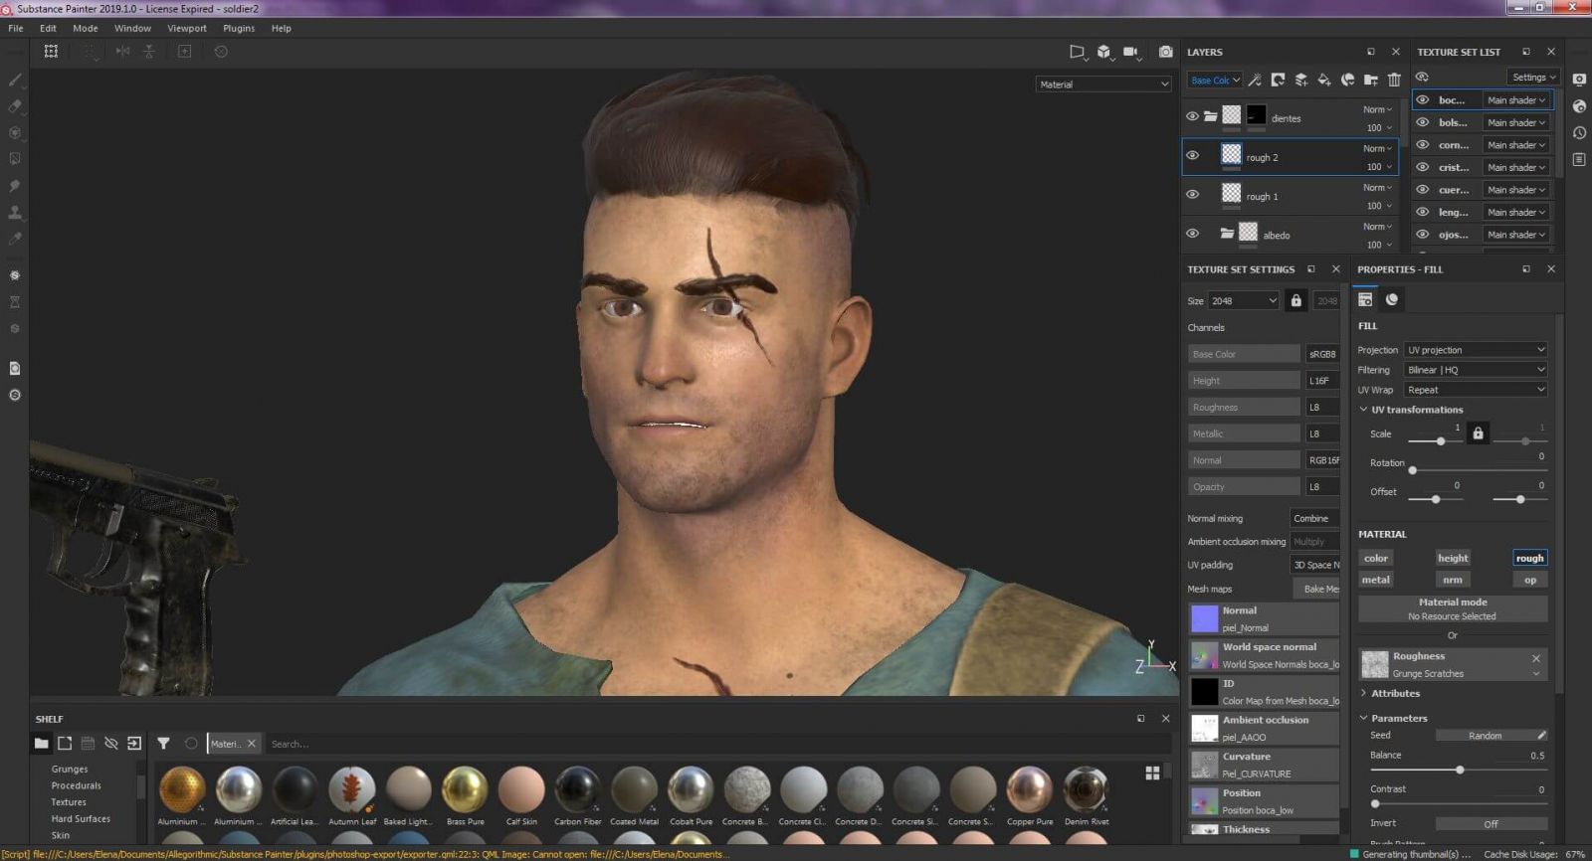Open the 3D cube view mode icon
This screenshot has height=861, width=1592.
click(x=1103, y=52)
